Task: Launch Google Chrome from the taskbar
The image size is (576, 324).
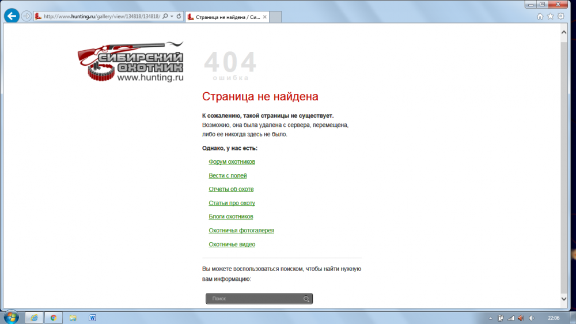Action: pos(54,317)
